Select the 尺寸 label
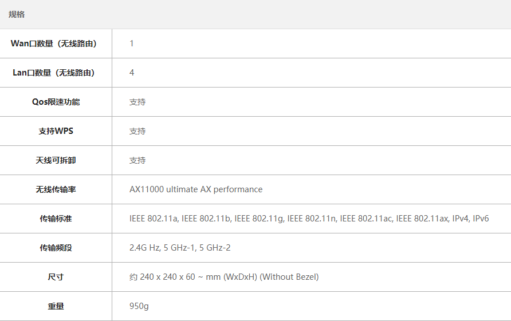Viewport: 511px width, 321px height. (56, 277)
